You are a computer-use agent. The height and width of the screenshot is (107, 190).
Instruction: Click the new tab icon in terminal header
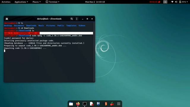tap(7, 19)
